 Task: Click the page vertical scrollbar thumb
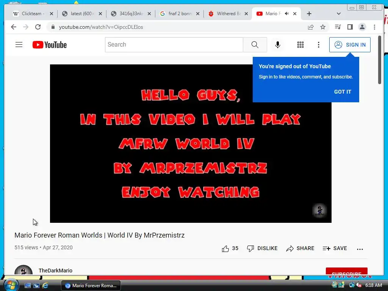[x=380, y=60]
